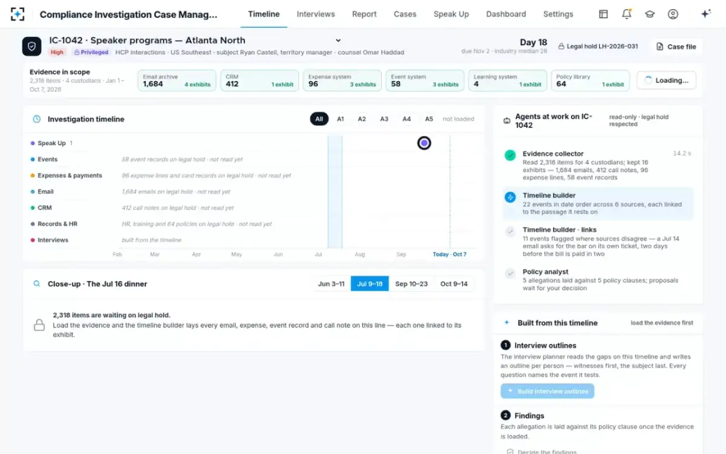This screenshot has height=454, width=726.
Task: Switch to the Interviews tab
Action: (x=316, y=14)
